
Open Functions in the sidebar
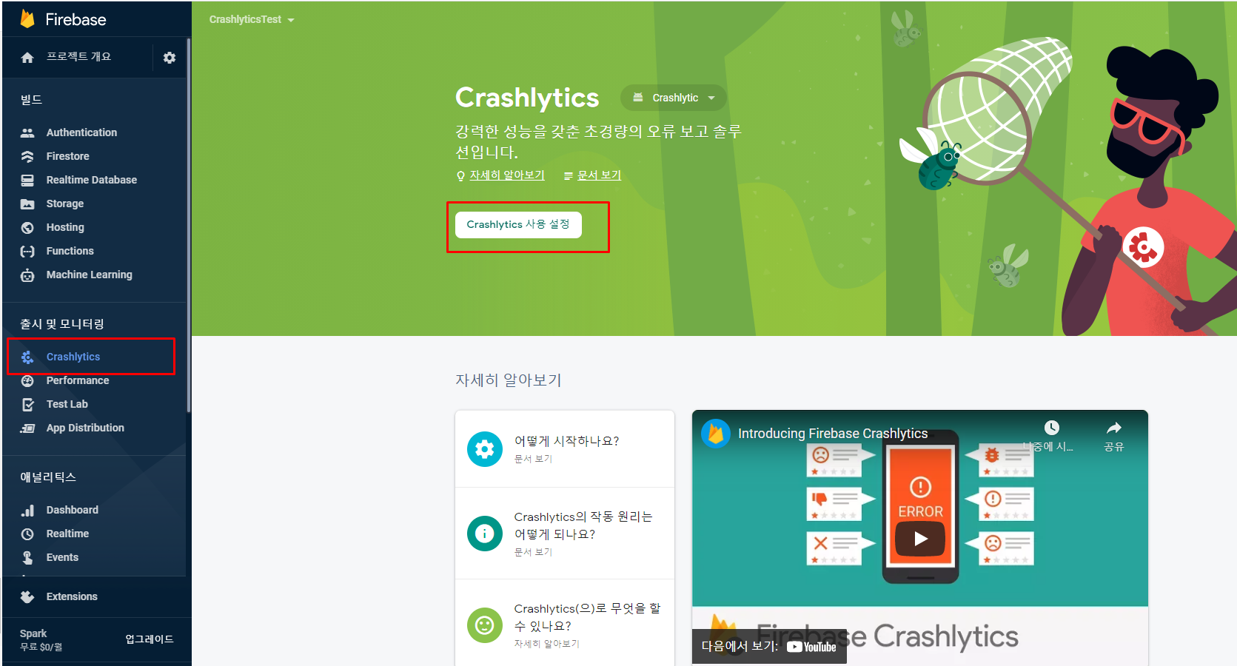coord(70,252)
